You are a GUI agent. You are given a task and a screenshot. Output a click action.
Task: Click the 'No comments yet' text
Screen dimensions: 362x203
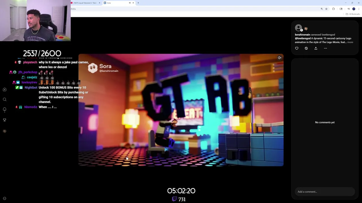point(325,122)
